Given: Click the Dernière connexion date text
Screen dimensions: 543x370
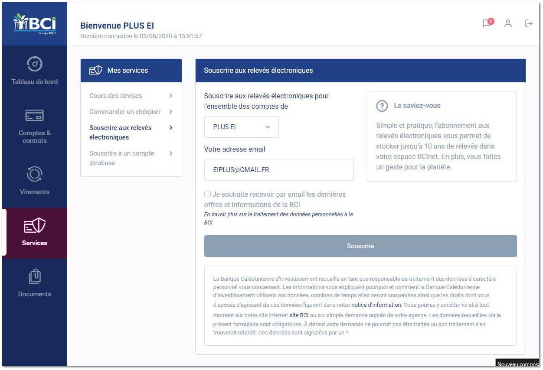Looking at the screenshot, I should pyautogui.click(x=141, y=36).
